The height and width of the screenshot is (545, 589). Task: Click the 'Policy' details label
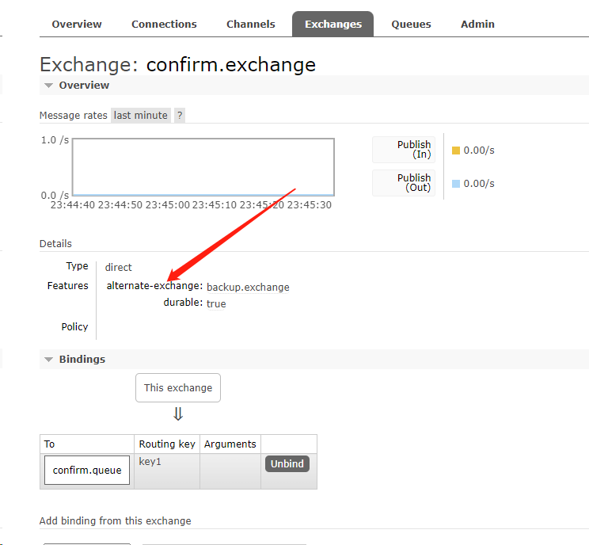coord(74,326)
